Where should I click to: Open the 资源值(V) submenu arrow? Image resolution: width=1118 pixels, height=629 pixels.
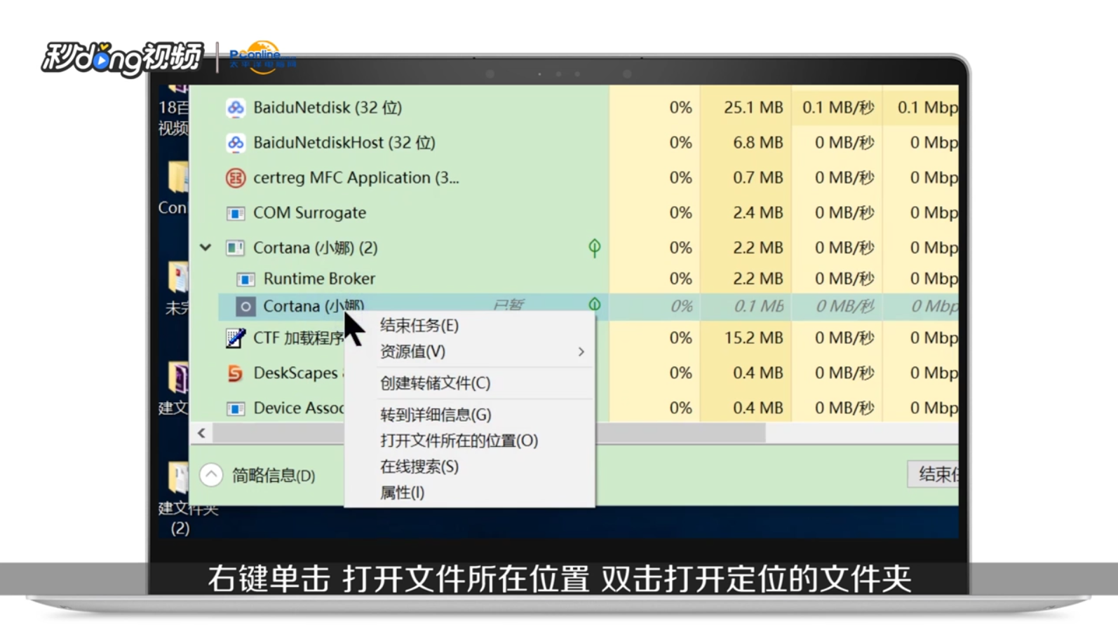(x=581, y=352)
